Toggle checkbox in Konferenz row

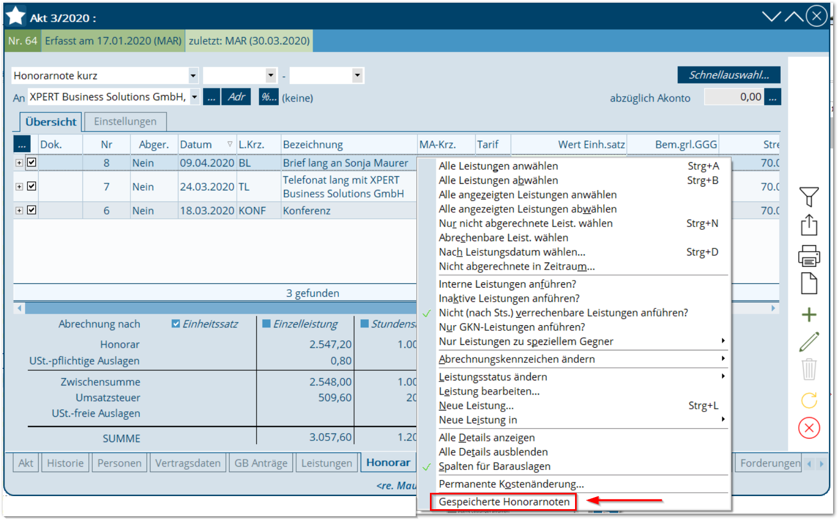coord(32,210)
